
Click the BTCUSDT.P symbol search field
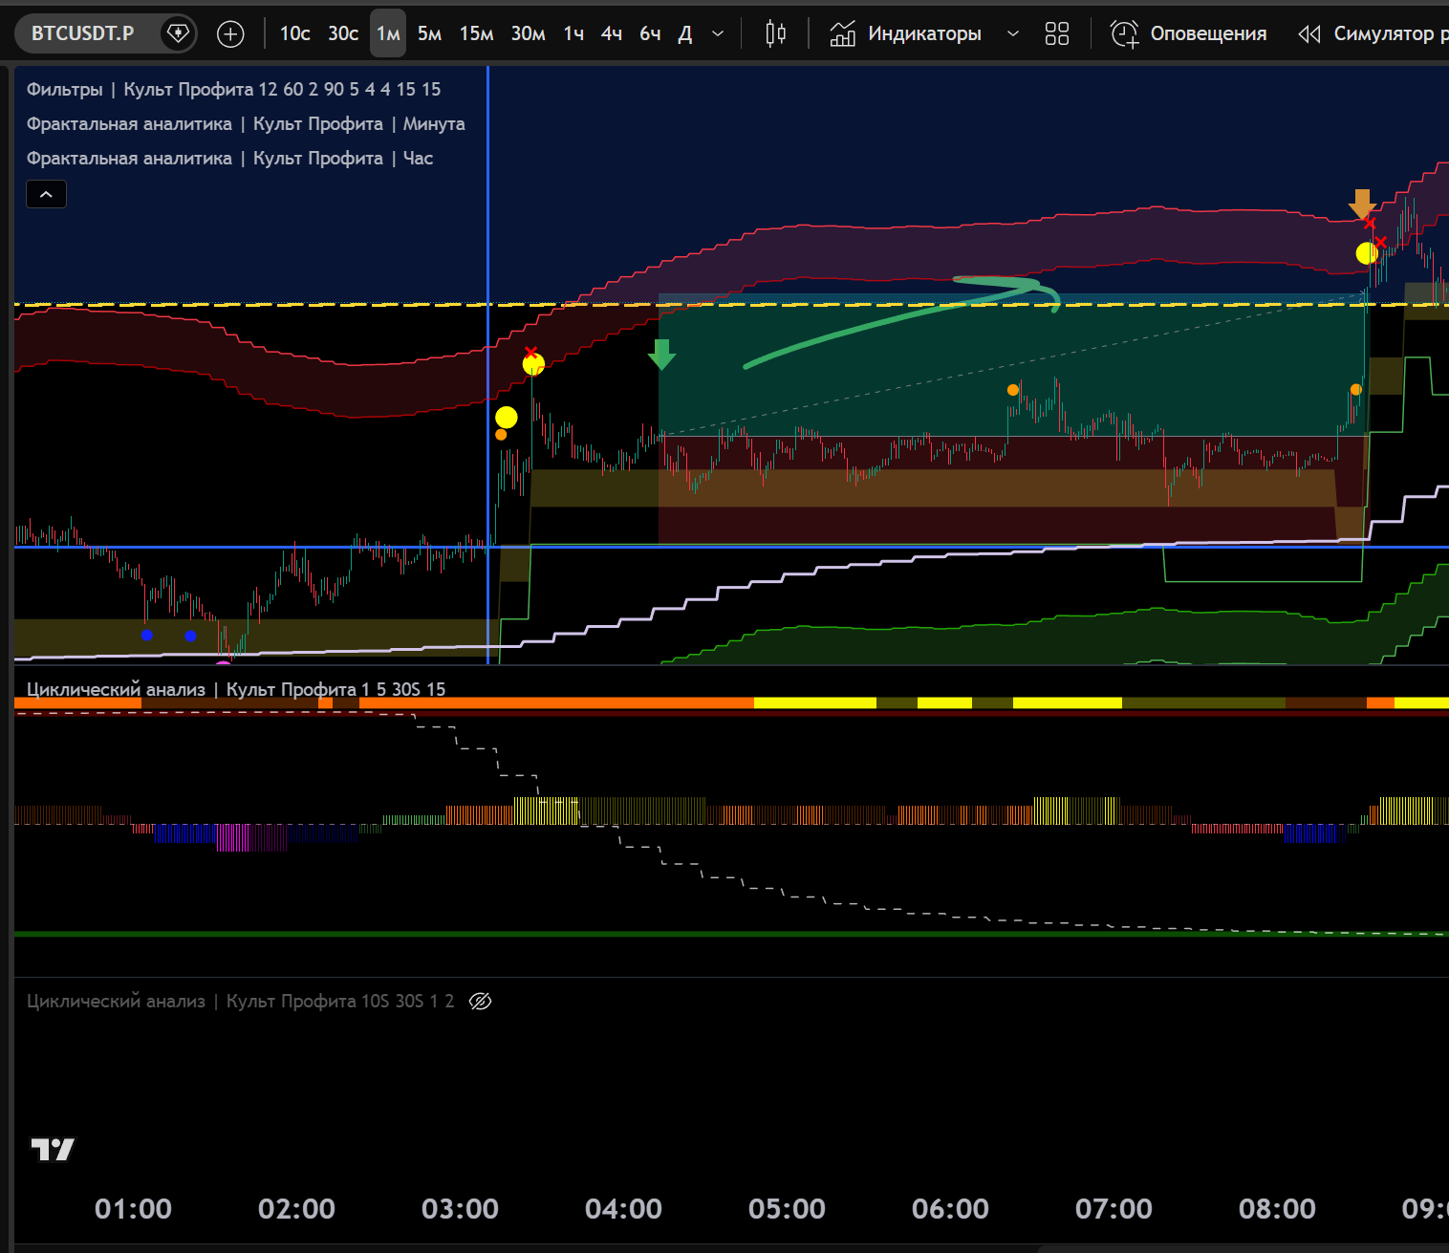[82, 33]
